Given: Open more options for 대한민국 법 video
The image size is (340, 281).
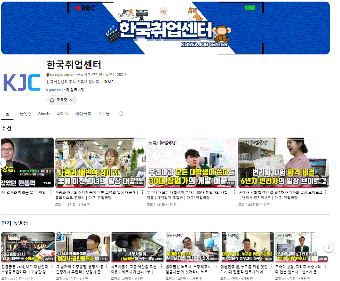Looking at the screenshot, I should tap(271, 267).
